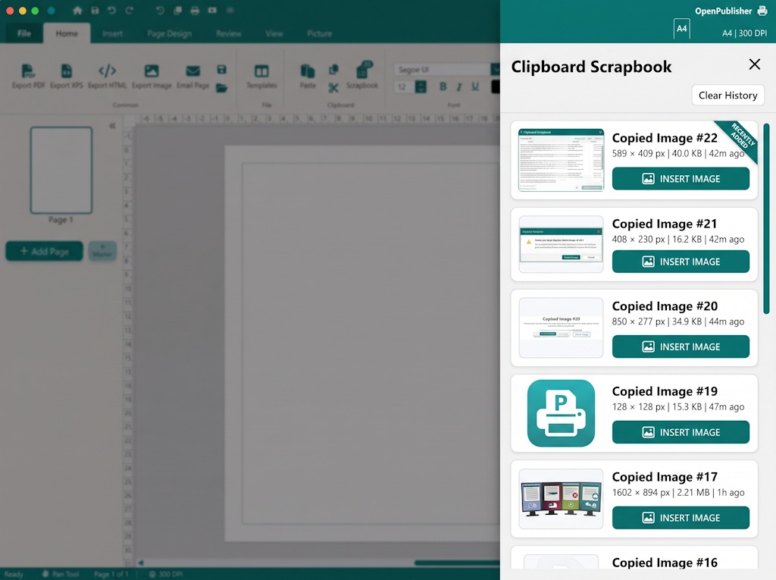Click the history revert icon in title bar
Image resolution: width=776 pixels, height=580 pixels.
click(x=160, y=11)
